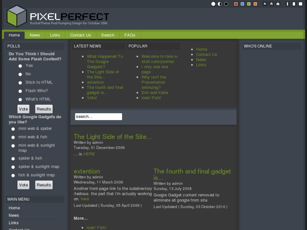Click the Pixel Perfect cube logo

16,16
